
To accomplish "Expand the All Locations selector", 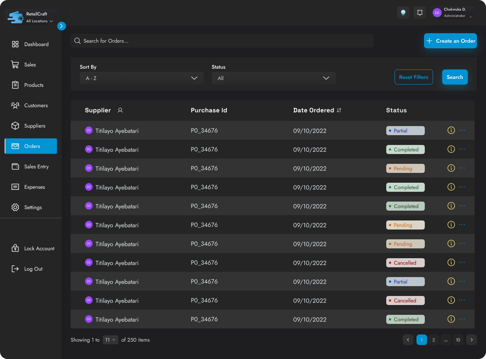I will (x=39, y=21).
